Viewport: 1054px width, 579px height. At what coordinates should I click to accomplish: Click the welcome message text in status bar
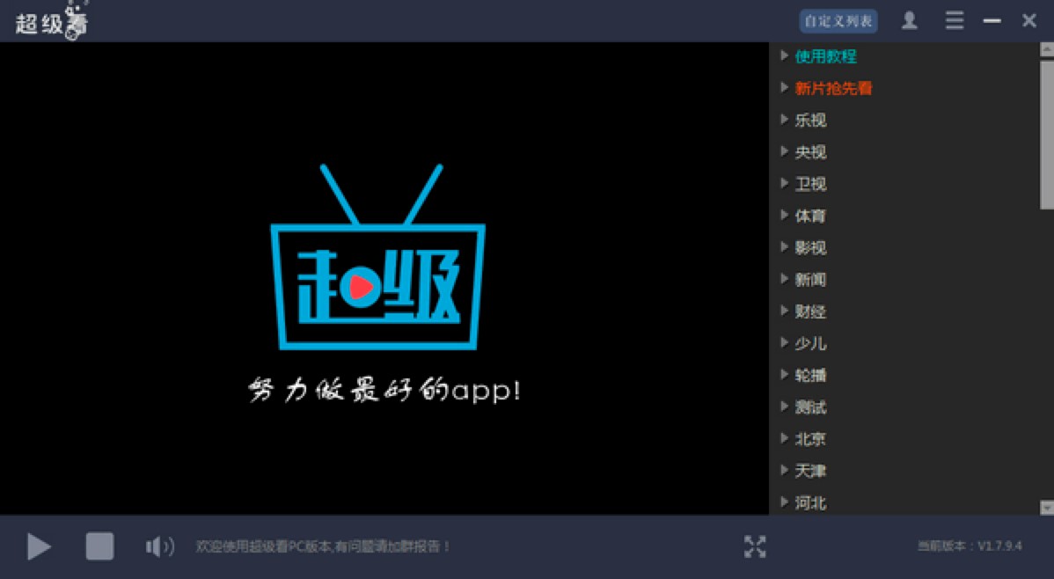(323, 546)
